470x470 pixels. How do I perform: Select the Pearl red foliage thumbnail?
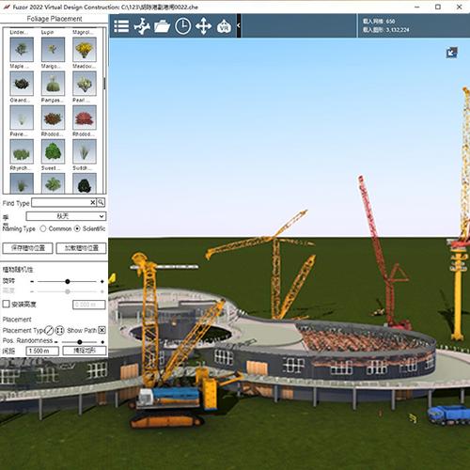click(85, 117)
